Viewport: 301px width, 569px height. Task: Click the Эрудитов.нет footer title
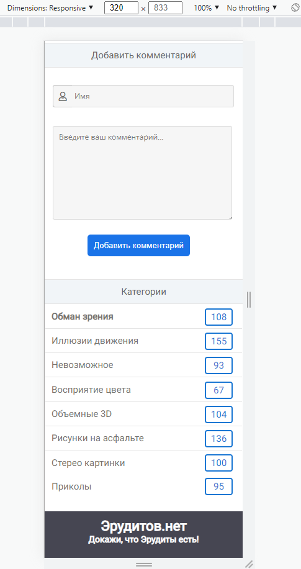(x=144, y=526)
